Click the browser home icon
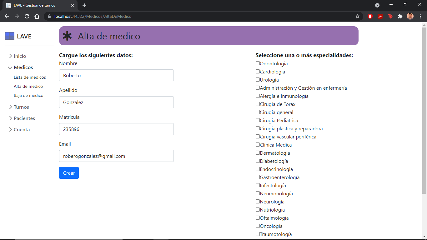 click(x=37, y=16)
